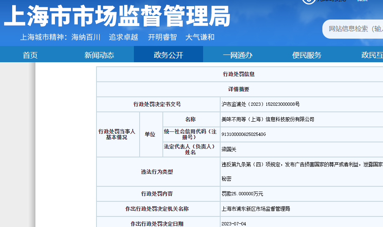Image resolution: width=383 pixels, height=227 pixels.
Task: Navigate to 便民服务
Action: coord(307,55)
